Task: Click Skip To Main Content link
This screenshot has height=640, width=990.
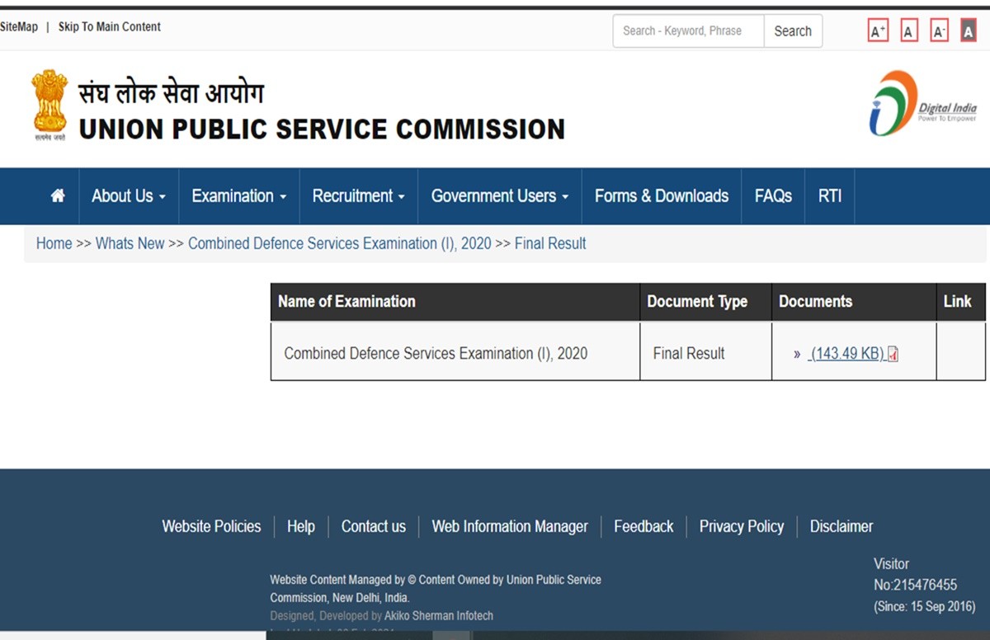Action: (109, 26)
